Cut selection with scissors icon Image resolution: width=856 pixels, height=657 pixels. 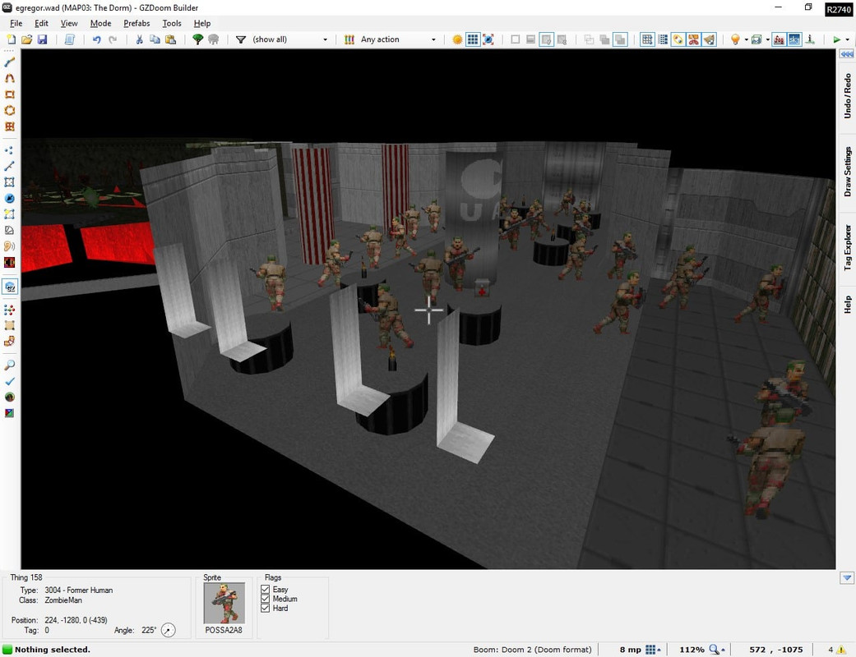(139, 39)
